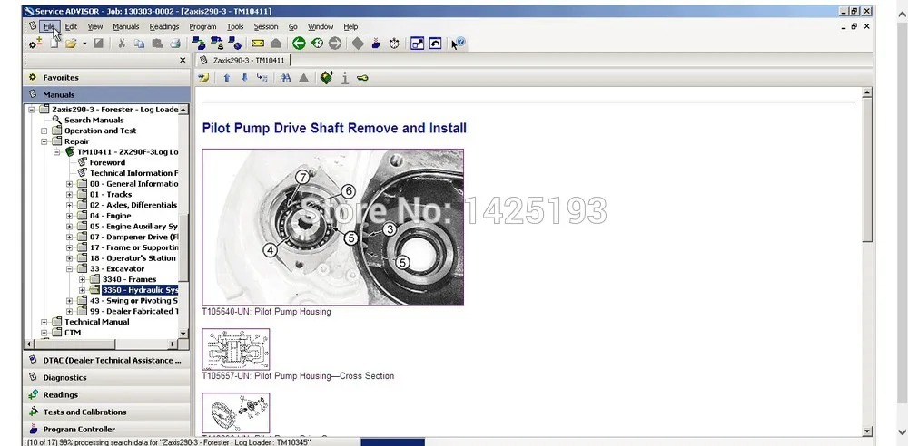Click the blue up arrow in document toolbar

point(227,78)
